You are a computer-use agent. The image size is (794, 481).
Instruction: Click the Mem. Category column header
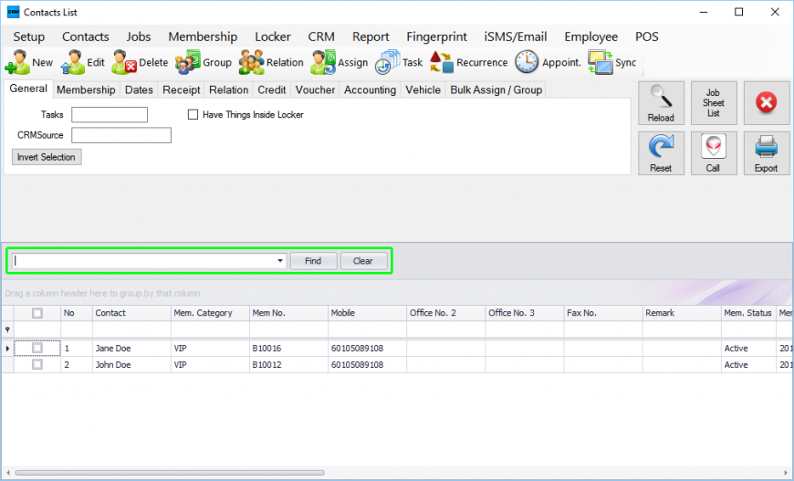[210, 313]
